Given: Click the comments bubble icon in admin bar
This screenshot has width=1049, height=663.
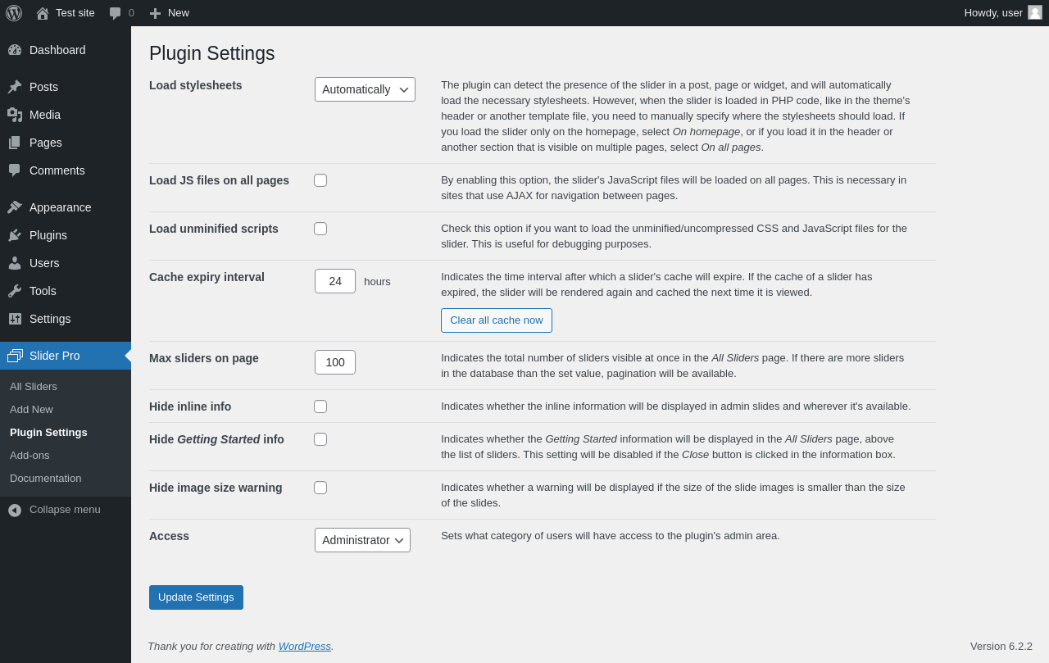Looking at the screenshot, I should pos(116,13).
